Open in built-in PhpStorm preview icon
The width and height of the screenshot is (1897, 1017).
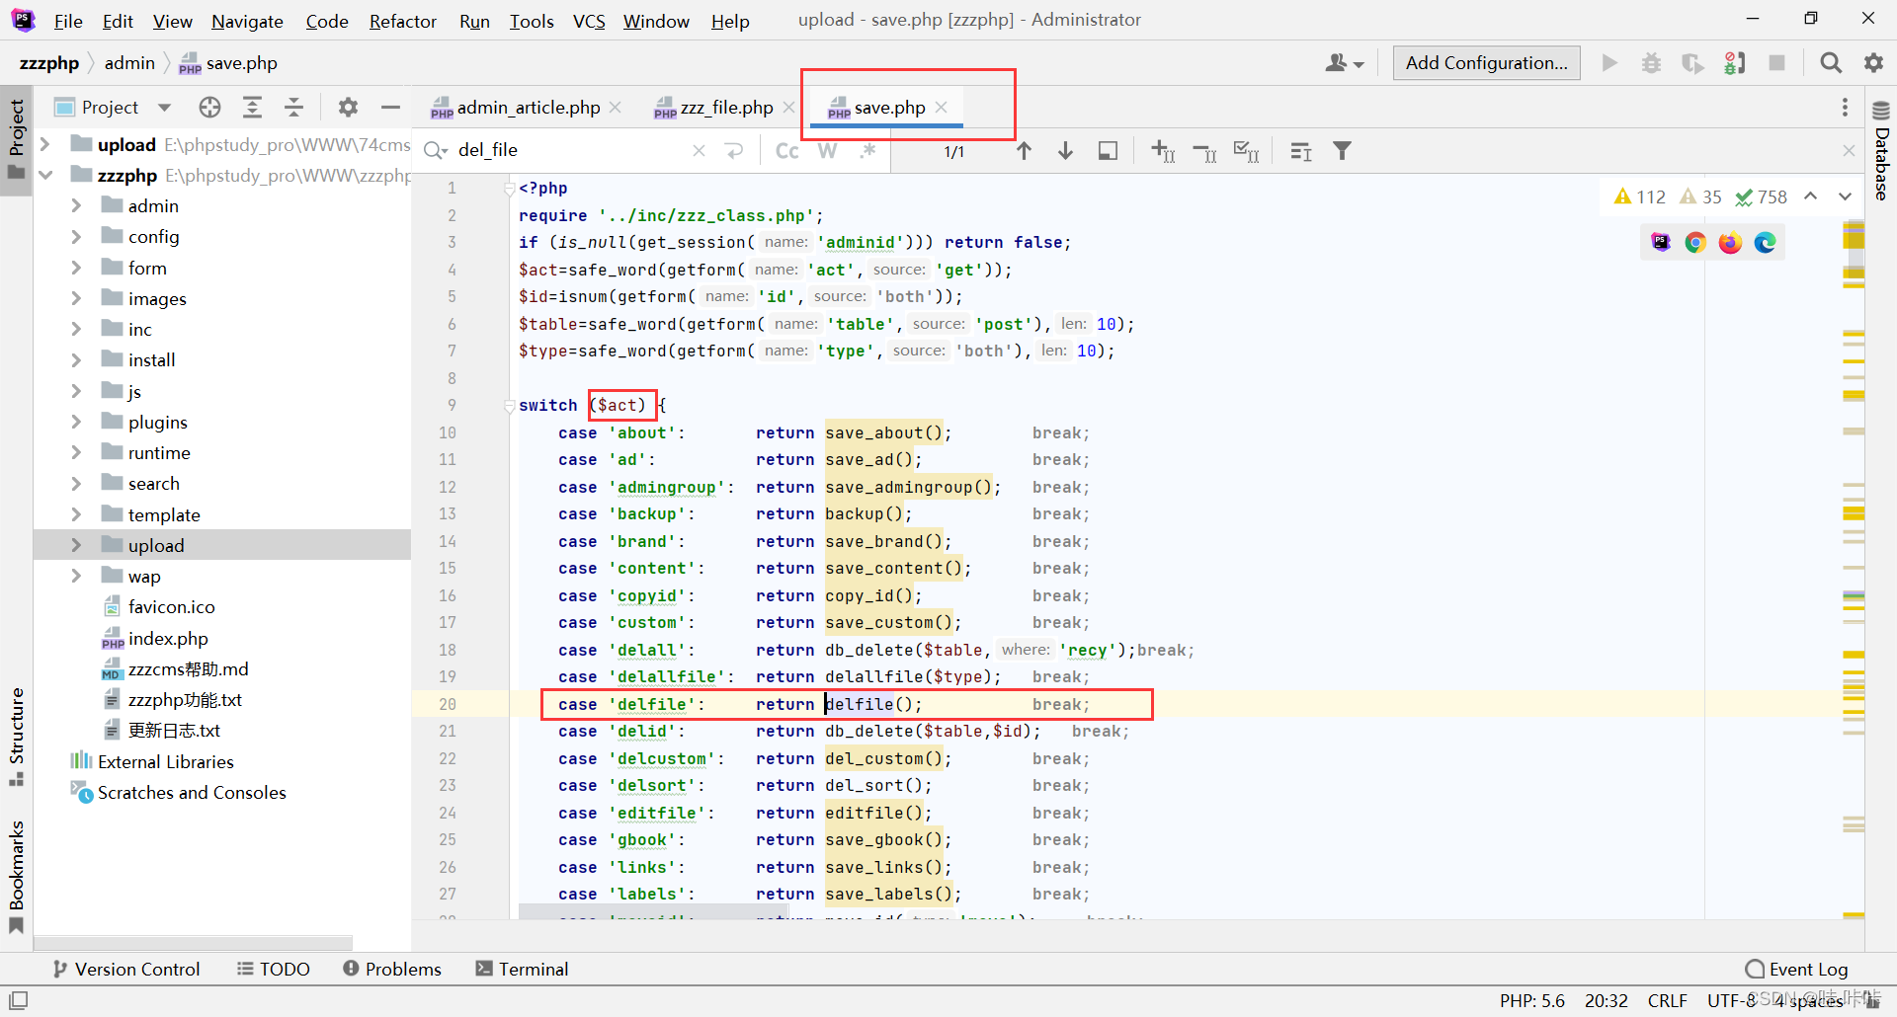[1661, 243]
